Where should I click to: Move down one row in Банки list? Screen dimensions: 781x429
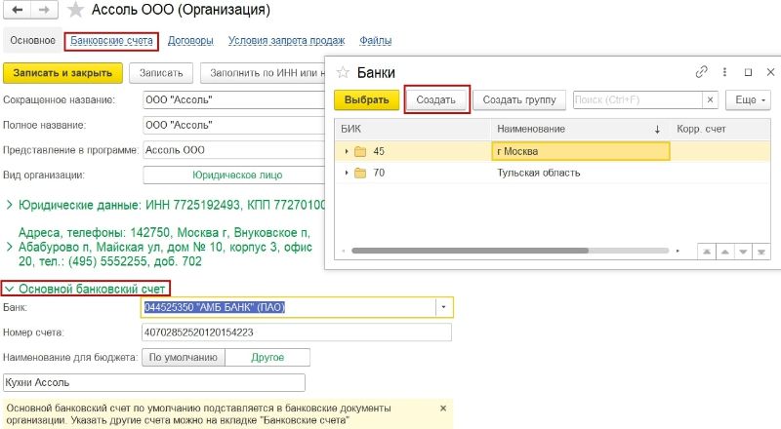pos(743,252)
